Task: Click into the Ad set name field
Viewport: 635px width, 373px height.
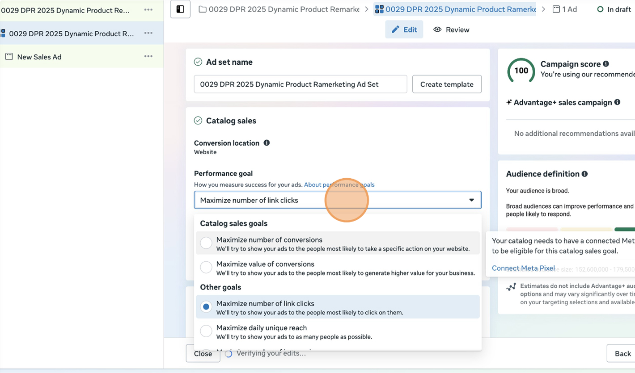Action: (x=300, y=84)
